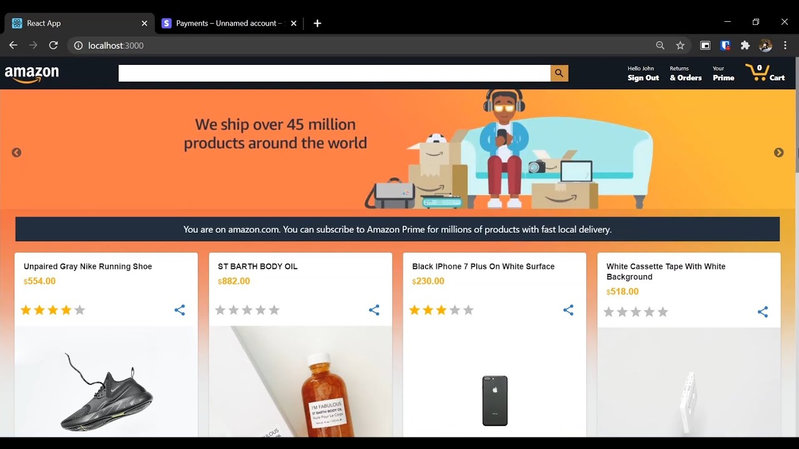Click first star on ST BARTH BODY OIL rating
Image resolution: width=799 pixels, height=449 pixels.
(220, 310)
